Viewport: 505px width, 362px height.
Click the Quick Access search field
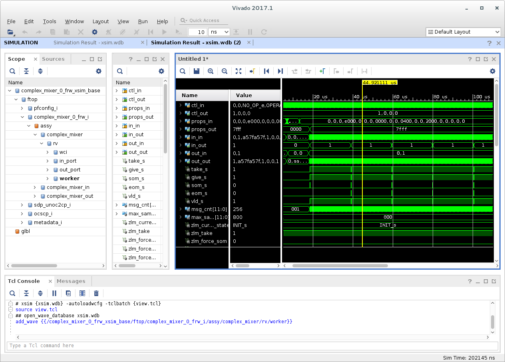tap(204, 20)
